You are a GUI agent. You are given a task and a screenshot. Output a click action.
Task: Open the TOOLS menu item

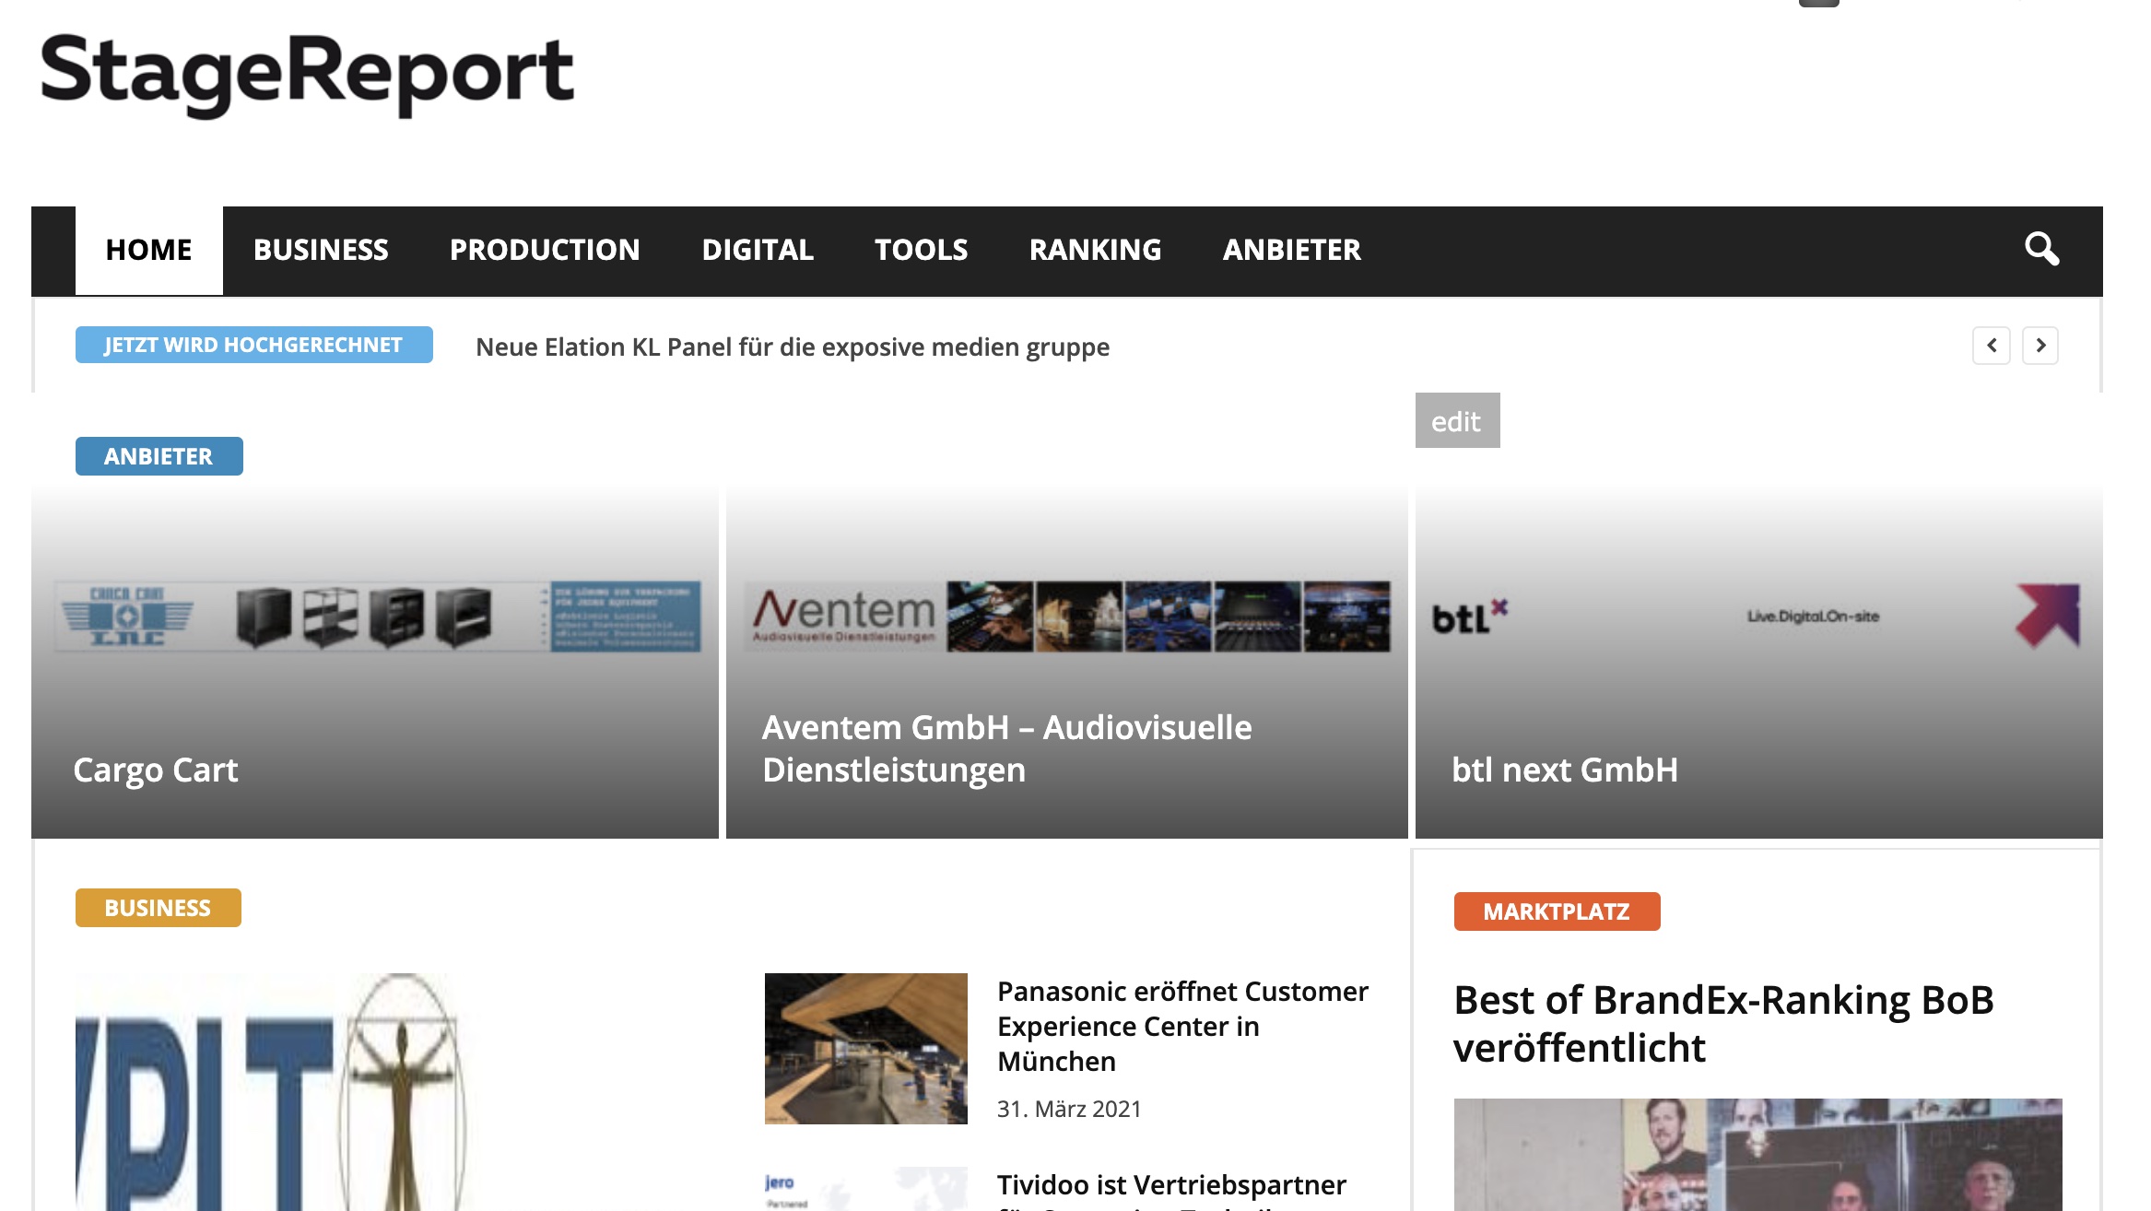point(921,250)
